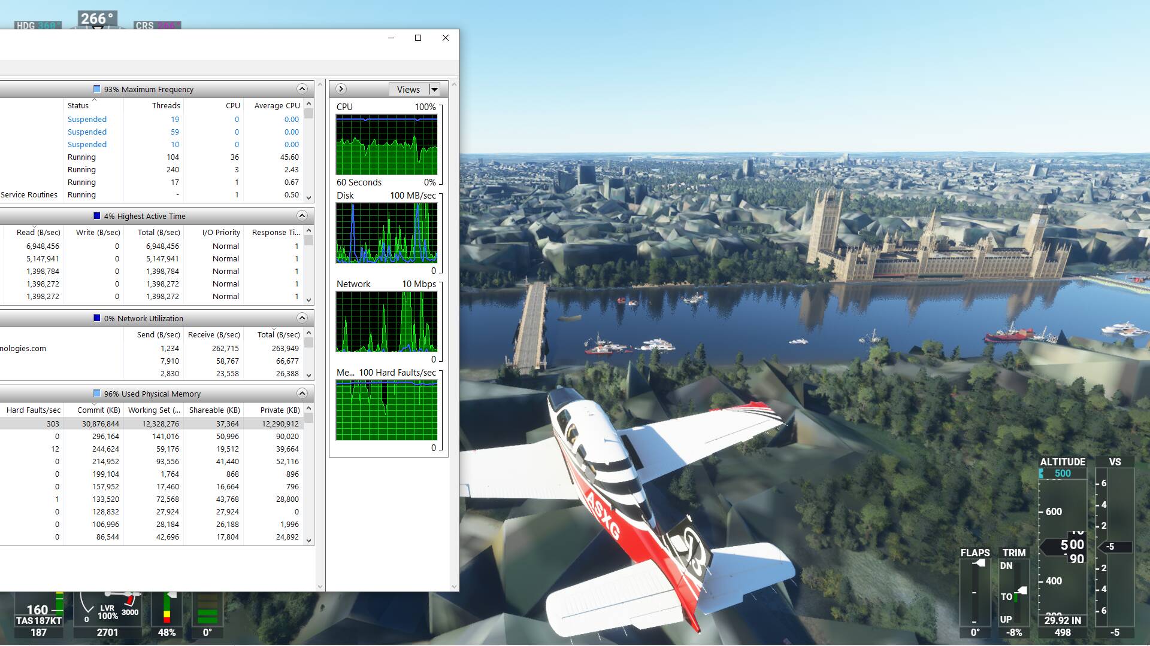The image size is (1150, 646).
Task: Click the ALTITUDE tape in the flight sim
Action: 1063,547
